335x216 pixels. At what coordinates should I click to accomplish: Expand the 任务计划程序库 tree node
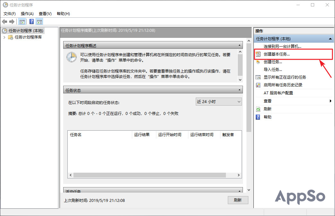coord(4,37)
